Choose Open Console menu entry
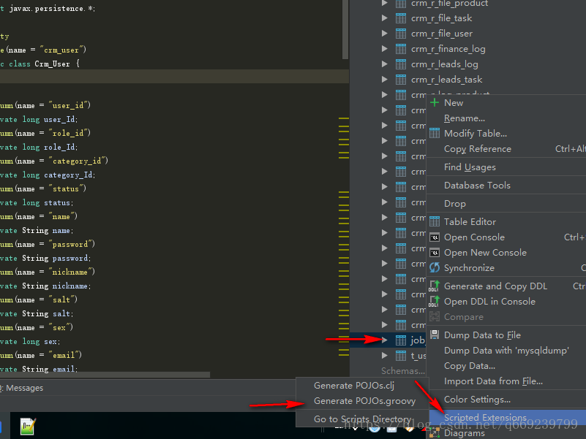The image size is (586, 439). 506,237
